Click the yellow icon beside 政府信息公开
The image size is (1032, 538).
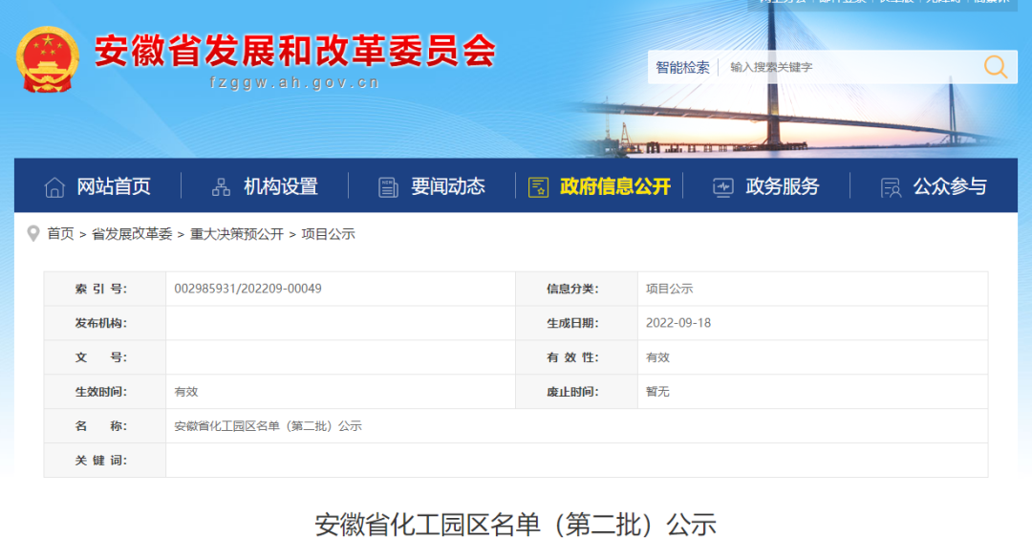(538, 187)
